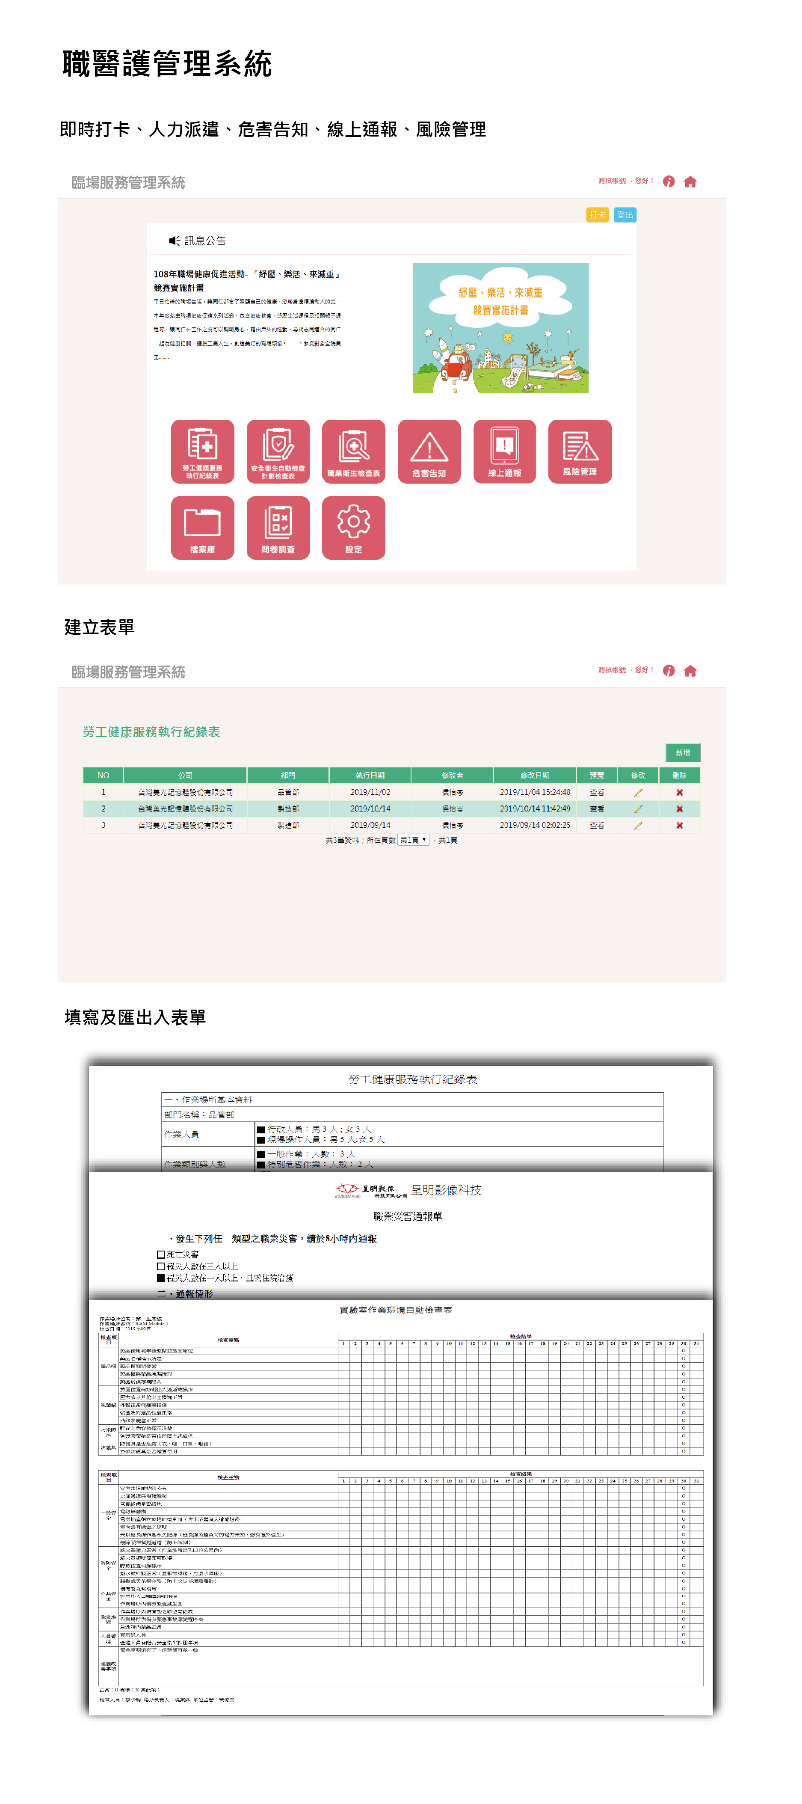Open the 線上通報 tile
Viewport: 802px width, 1804px height.
[505, 452]
